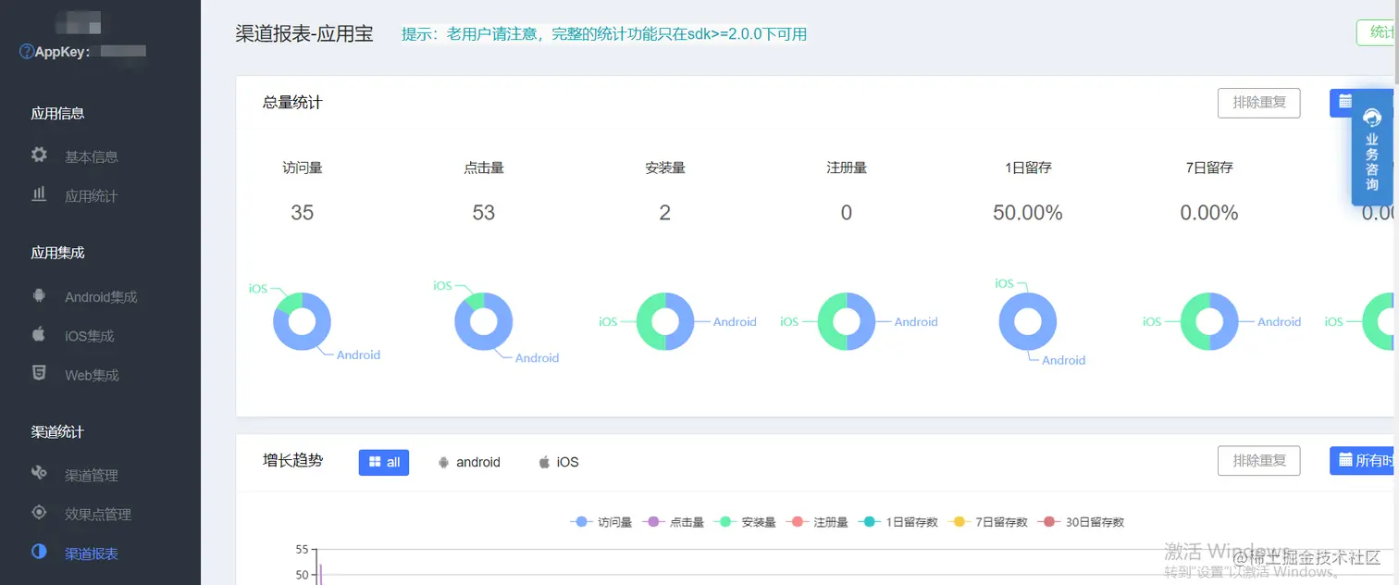
Task: Click the 增长趋势 panel heading
Action: (x=292, y=460)
